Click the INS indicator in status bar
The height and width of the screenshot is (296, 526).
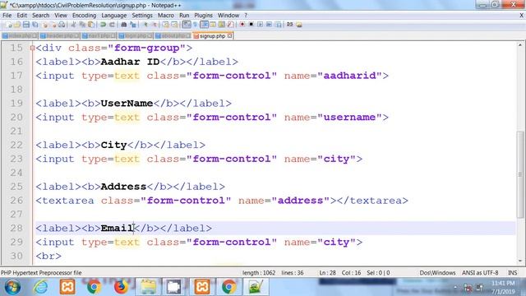click(x=512, y=273)
